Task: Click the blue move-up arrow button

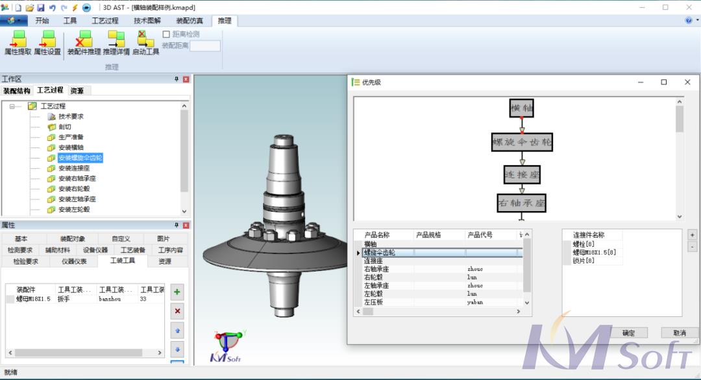Action: tap(177, 330)
